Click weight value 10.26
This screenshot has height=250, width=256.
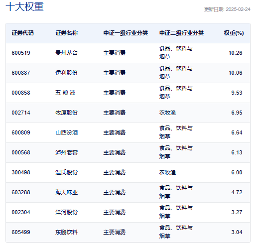(x=236, y=53)
